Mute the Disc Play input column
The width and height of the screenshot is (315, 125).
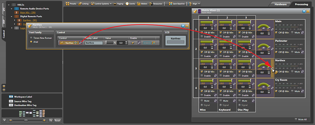(x=239, y=101)
